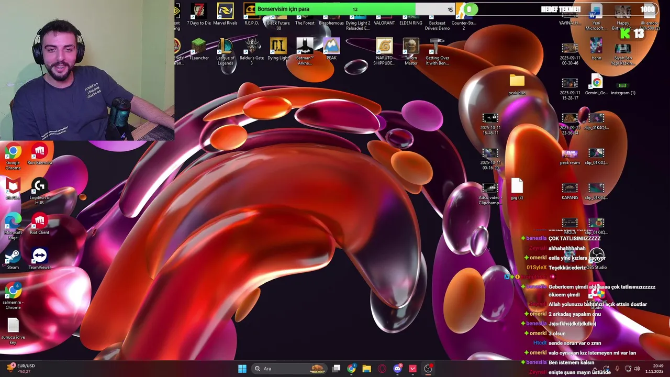The width and height of the screenshot is (670, 377).
Task: Select the ELDEN RING shortcut
Action: (411, 15)
